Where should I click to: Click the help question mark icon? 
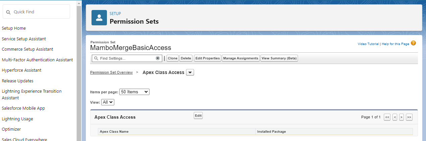(x=413, y=43)
